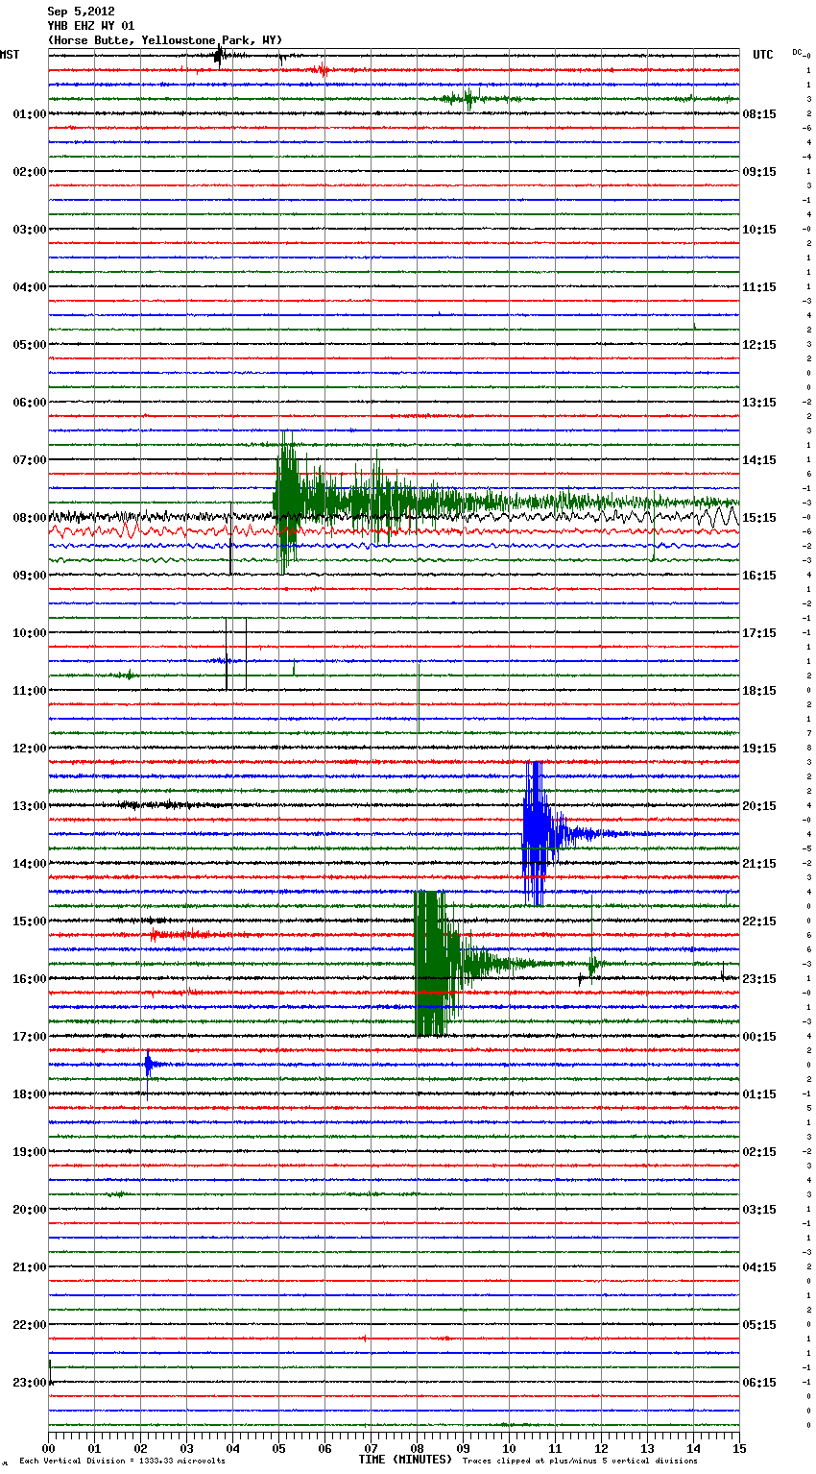
Task: Click minute tick "03" on bottom axis
Action: (186, 1447)
